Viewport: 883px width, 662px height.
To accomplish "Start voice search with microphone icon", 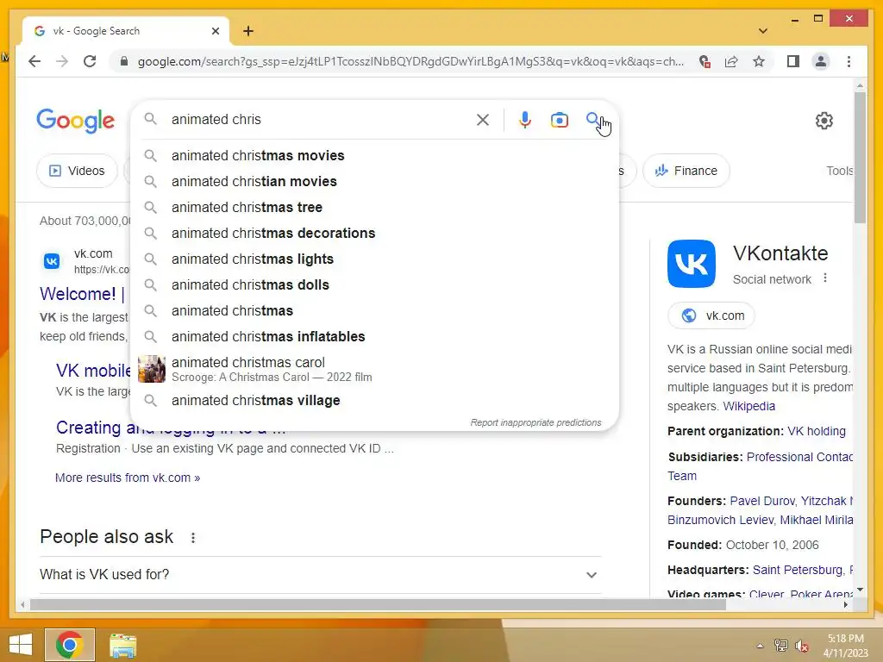I will (x=525, y=120).
